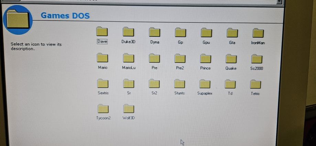Viewport: 316px width, 146px height.
Task: Select the IronMan folder icon
Action: (x=258, y=33)
